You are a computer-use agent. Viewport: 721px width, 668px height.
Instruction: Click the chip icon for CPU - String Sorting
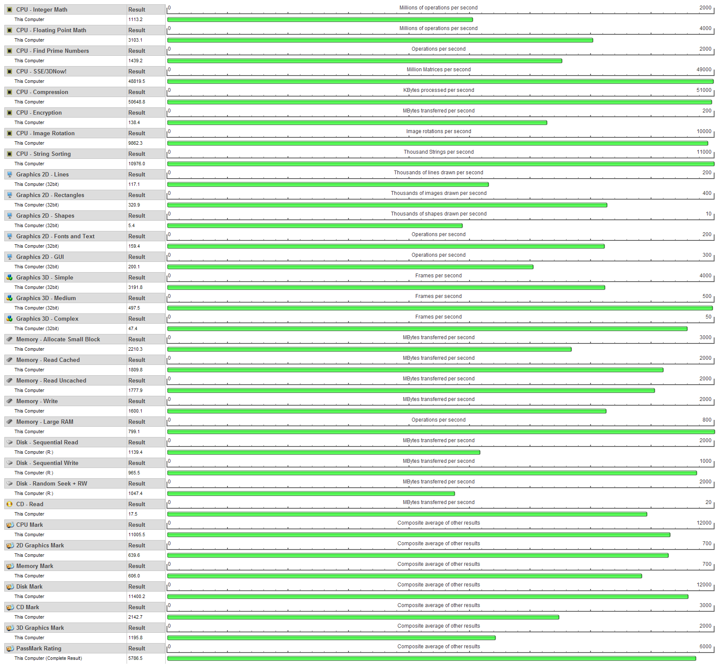9,154
